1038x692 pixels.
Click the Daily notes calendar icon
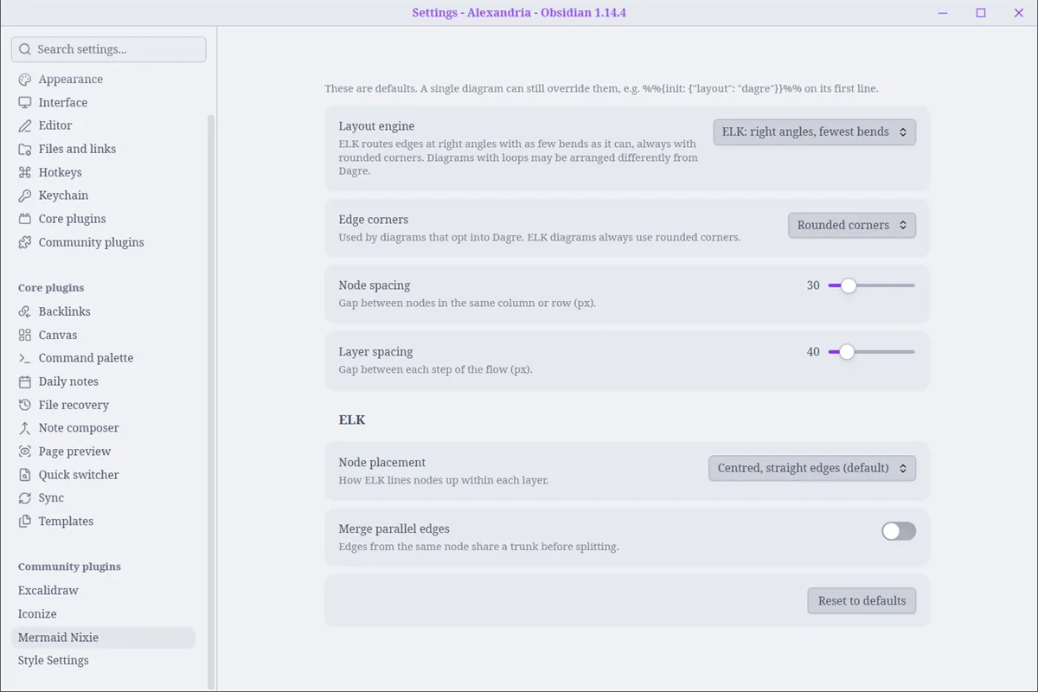pyautogui.click(x=25, y=382)
